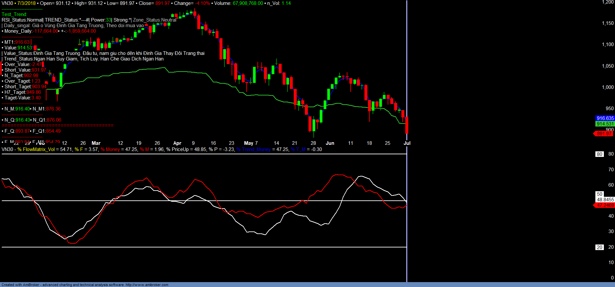The width and height of the screenshot is (615, 287).
Task: Click the Jul label on date axis
Action: (407, 143)
